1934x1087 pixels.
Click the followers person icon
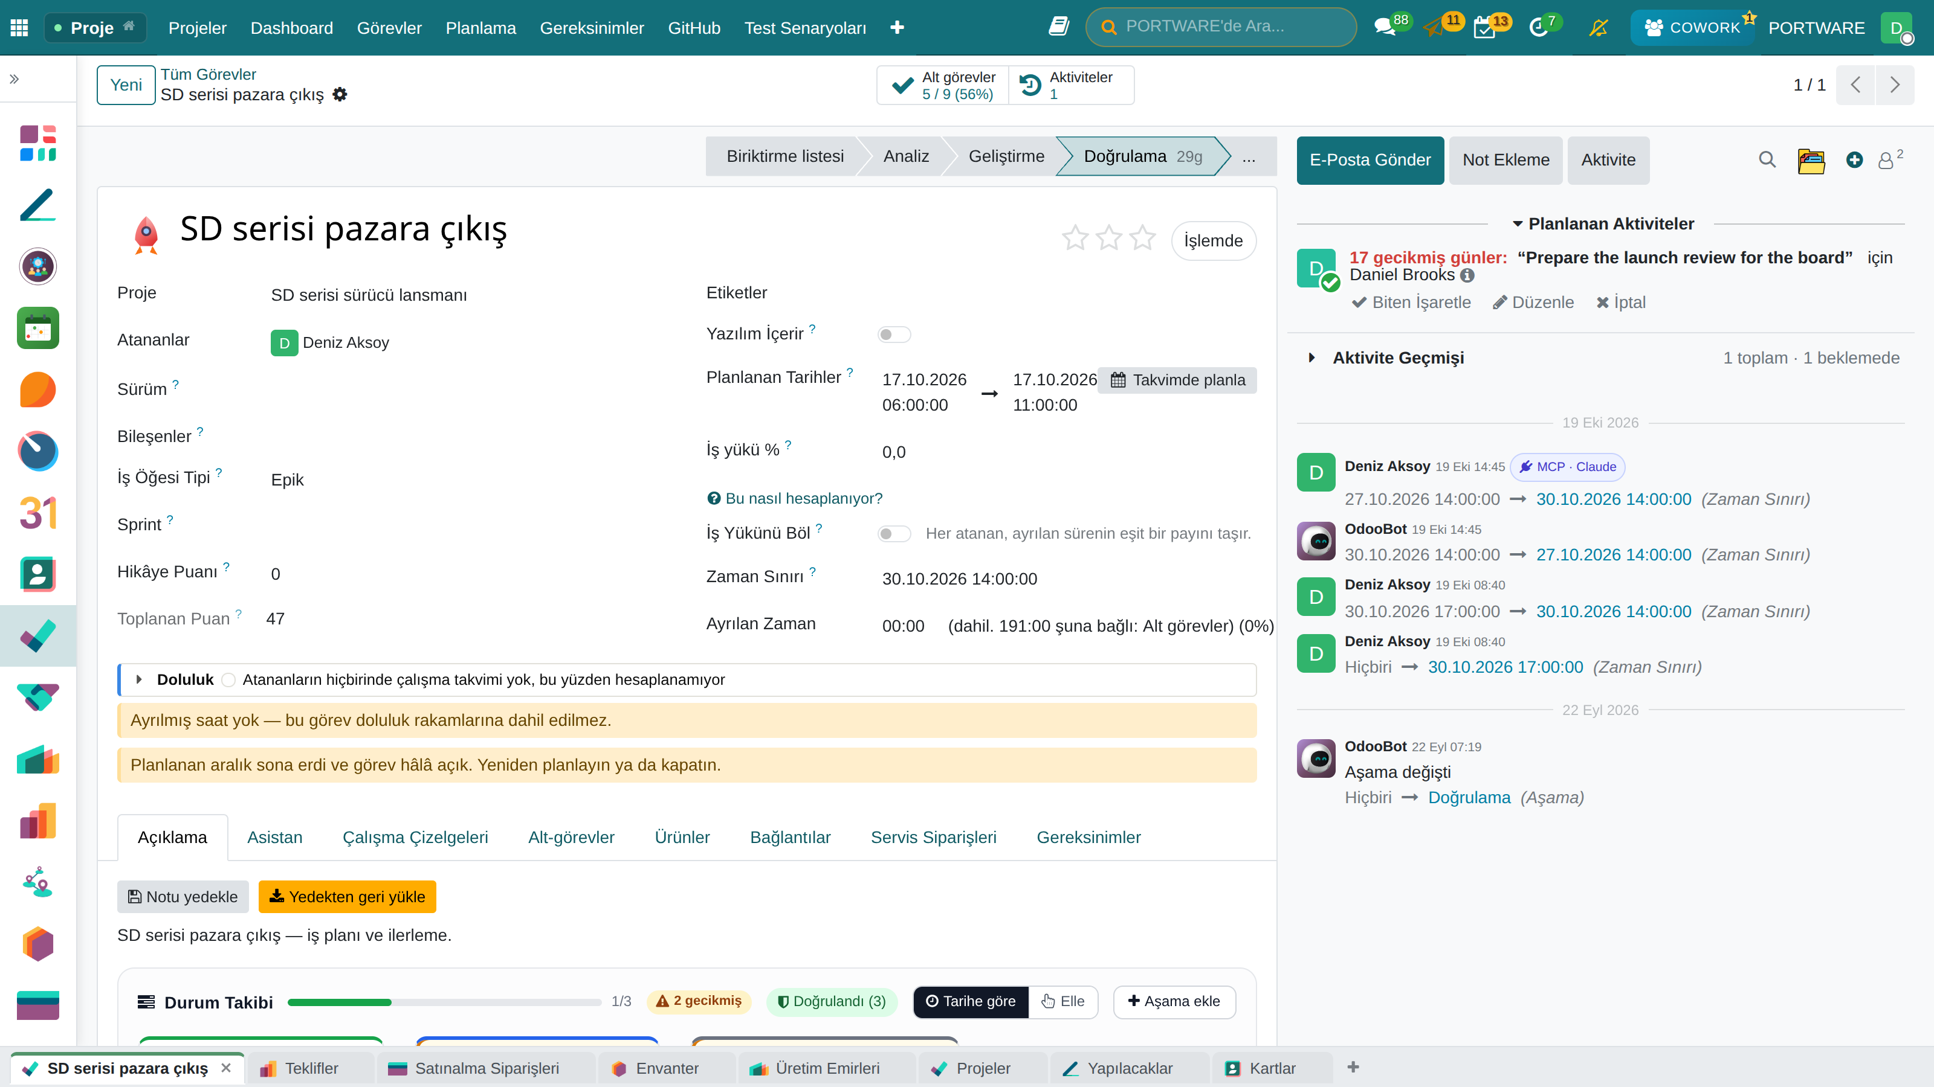(x=1886, y=161)
